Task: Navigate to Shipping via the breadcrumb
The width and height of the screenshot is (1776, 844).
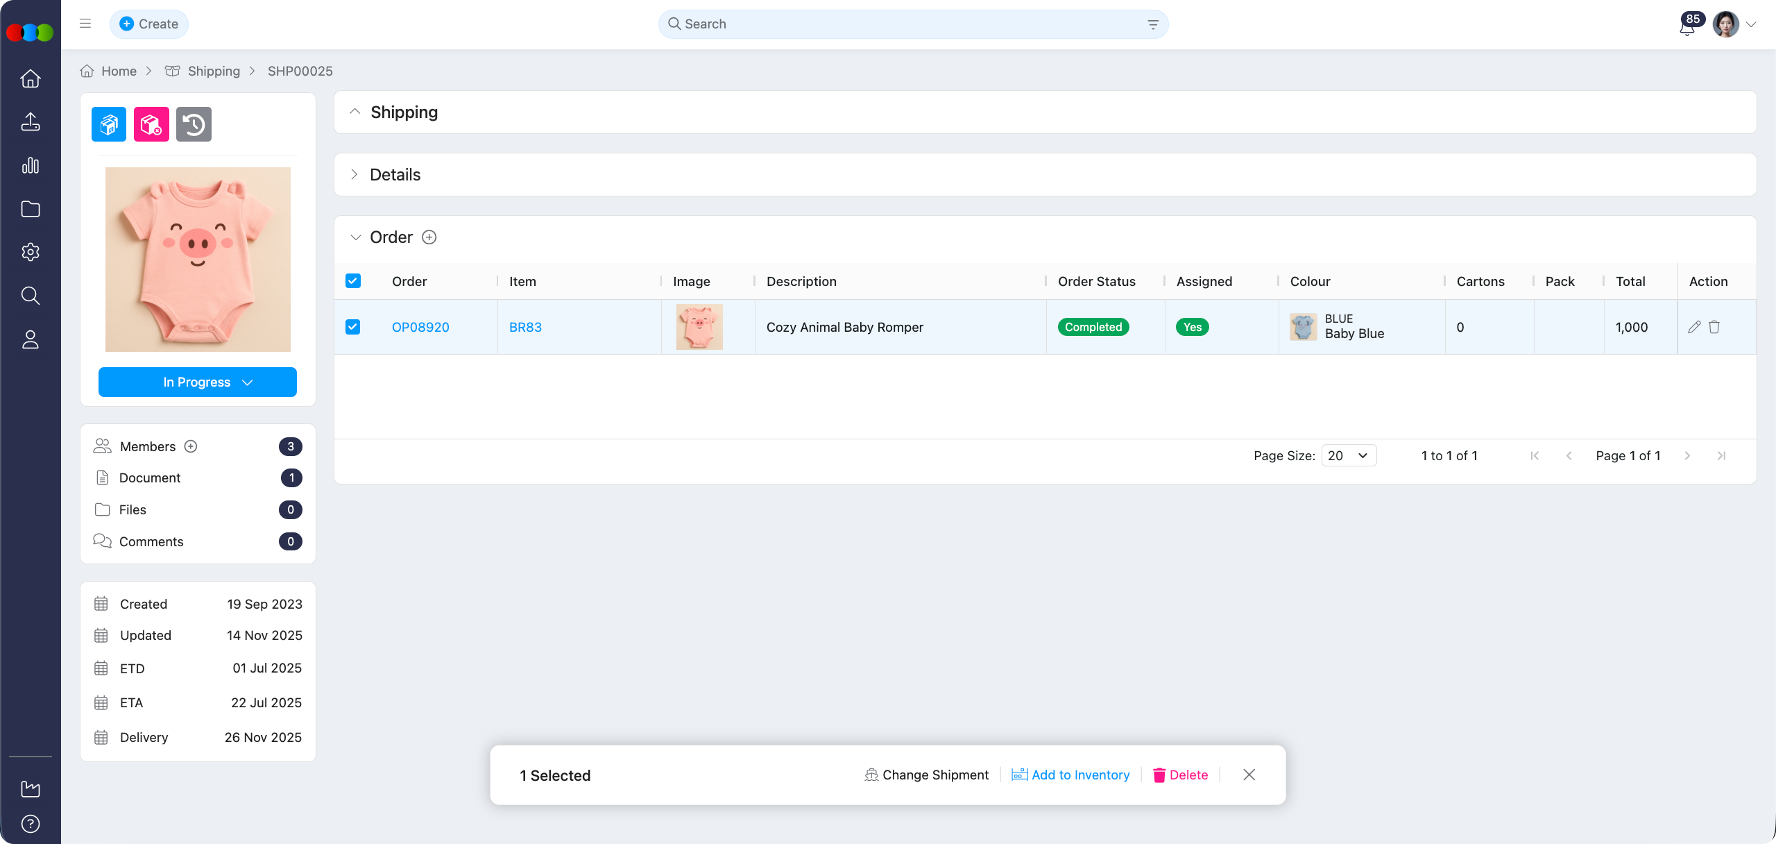Action: click(x=214, y=71)
